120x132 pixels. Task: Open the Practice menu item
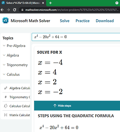83,21
